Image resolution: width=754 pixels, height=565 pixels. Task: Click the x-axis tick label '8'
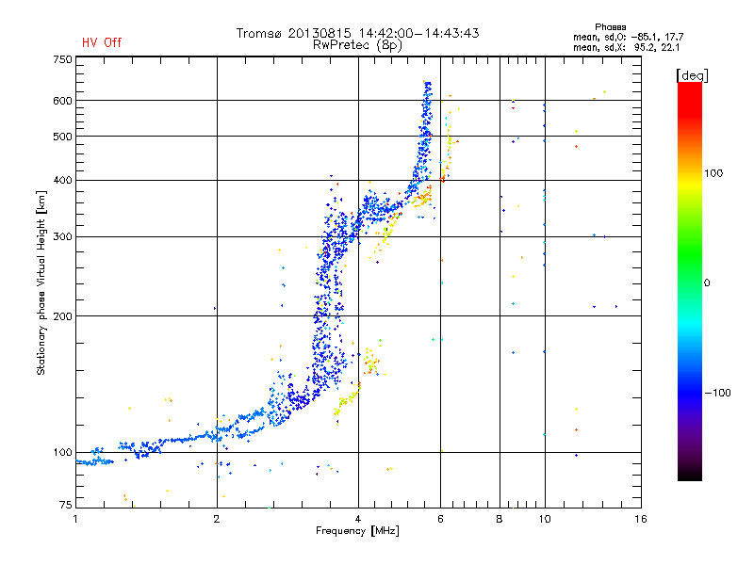(500, 519)
